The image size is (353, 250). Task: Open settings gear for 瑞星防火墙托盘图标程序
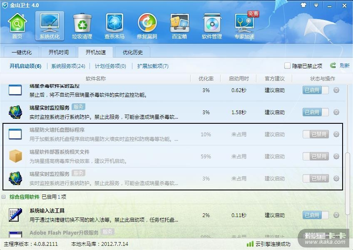[x=336, y=134]
